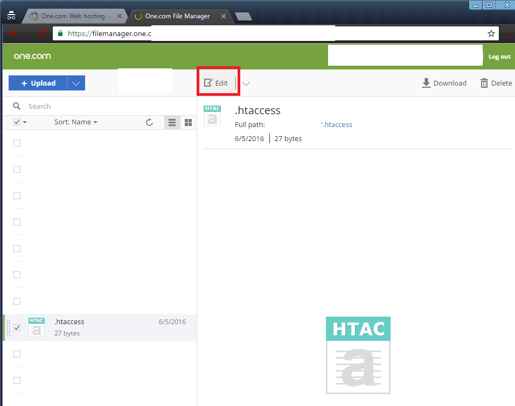This screenshot has width=515, height=406.
Task: Click the Edit button
Action: [x=217, y=83]
